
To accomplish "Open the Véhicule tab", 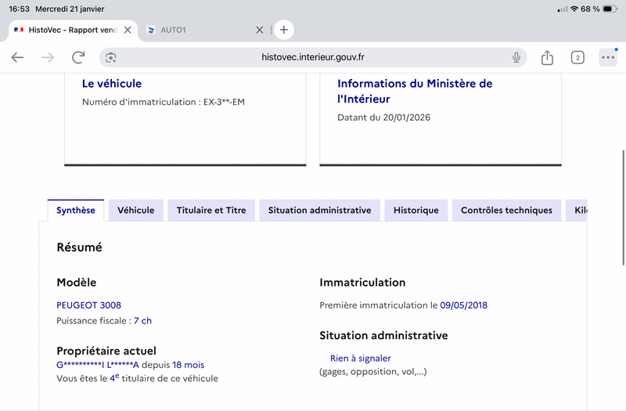I will [x=136, y=211].
